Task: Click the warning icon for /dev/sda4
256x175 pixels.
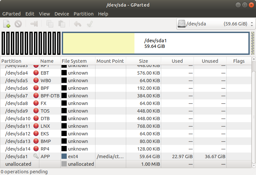Action: tap(36, 73)
